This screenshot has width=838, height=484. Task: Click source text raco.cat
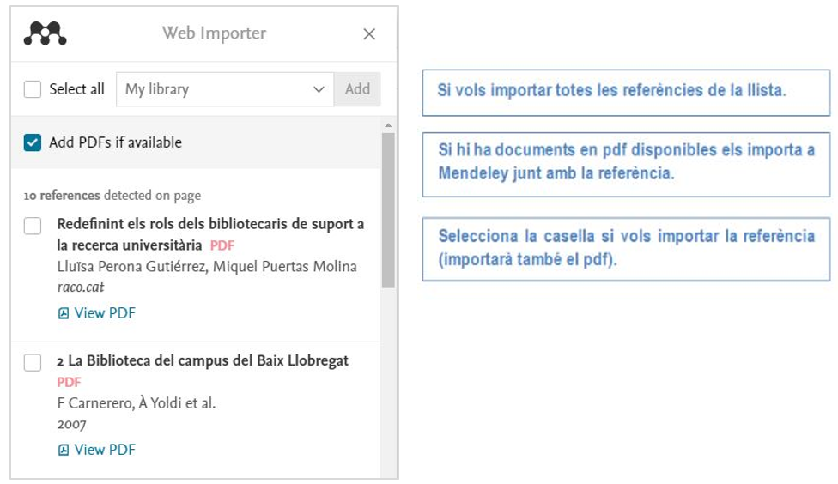tap(81, 287)
